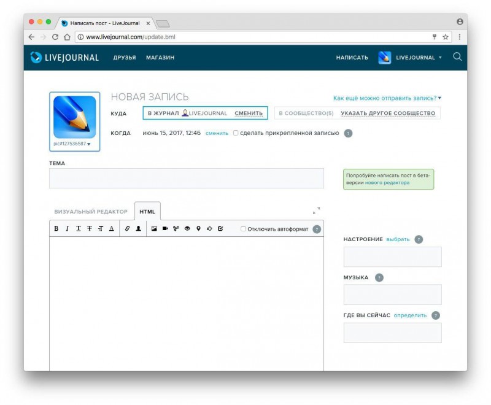Viewport: 491px width, 405px height.
Task: Click 'Сменить' next to the journal name
Action: click(249, 114)
